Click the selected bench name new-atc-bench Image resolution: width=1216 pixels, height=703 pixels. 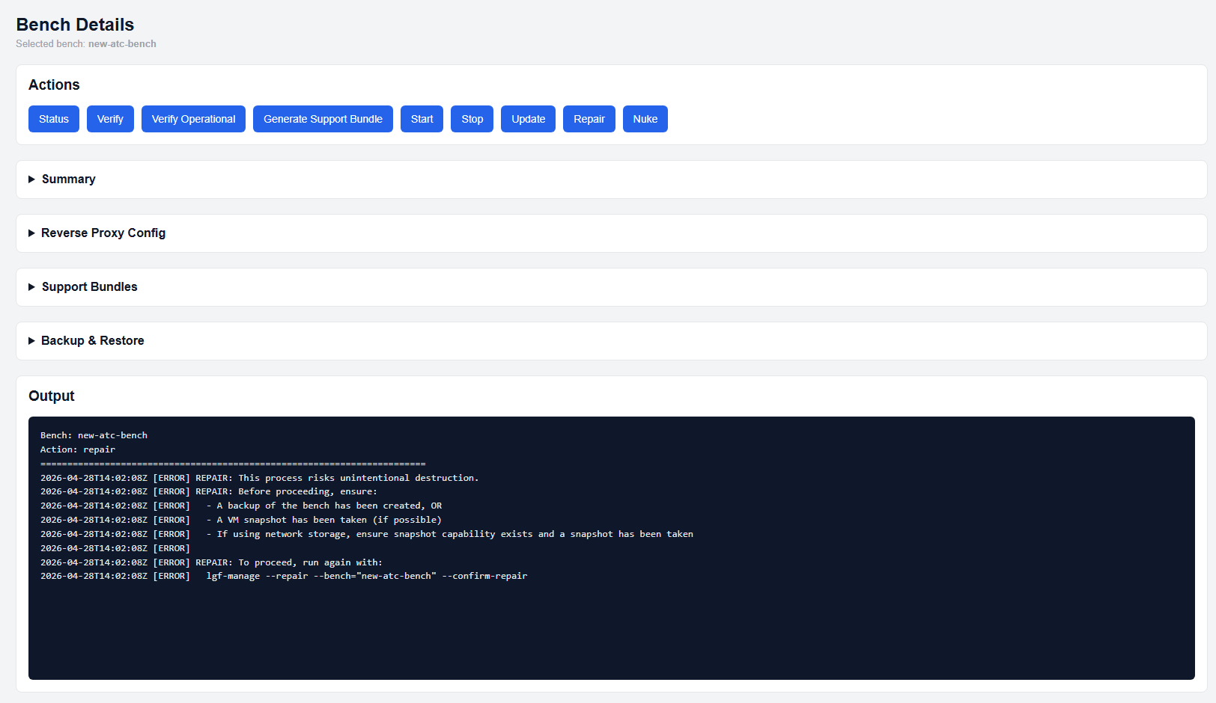click(x=122, y=44)
